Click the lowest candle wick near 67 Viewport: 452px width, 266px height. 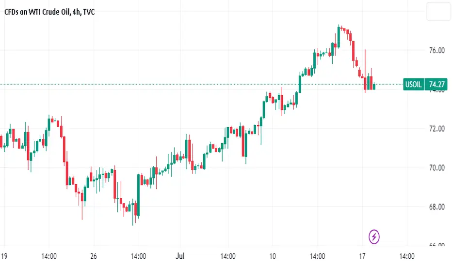(132, 212)
